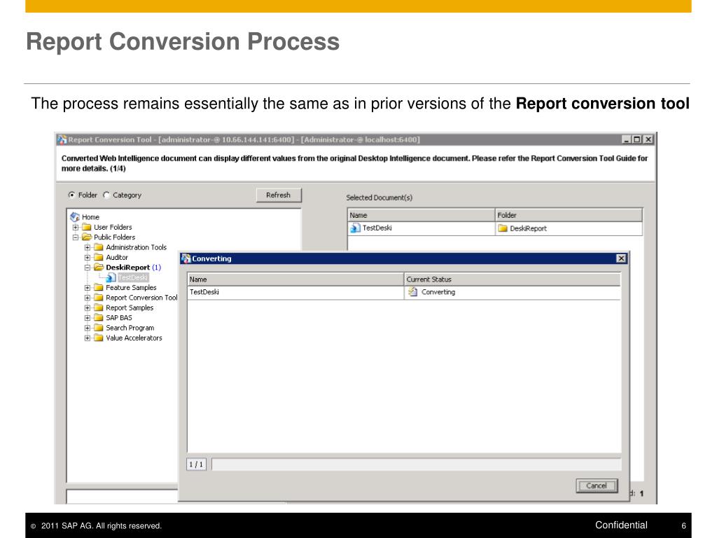Screen dimensions: 717x538
Task: Select highlighted TestDeski tree item
Action: [133, 277]
